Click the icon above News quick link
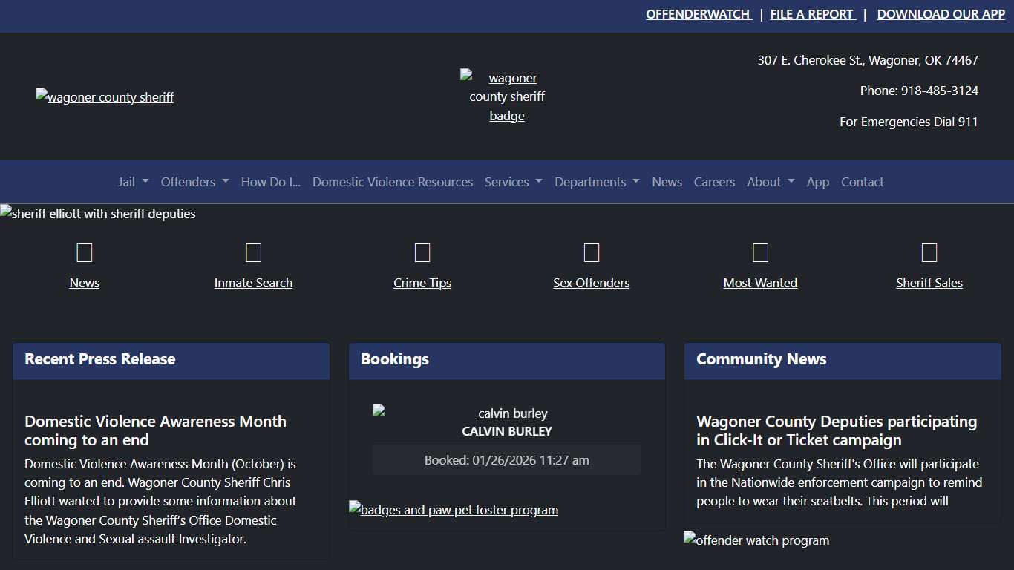Viewport: 1014px width, 570px height. [x=85, y=253]
